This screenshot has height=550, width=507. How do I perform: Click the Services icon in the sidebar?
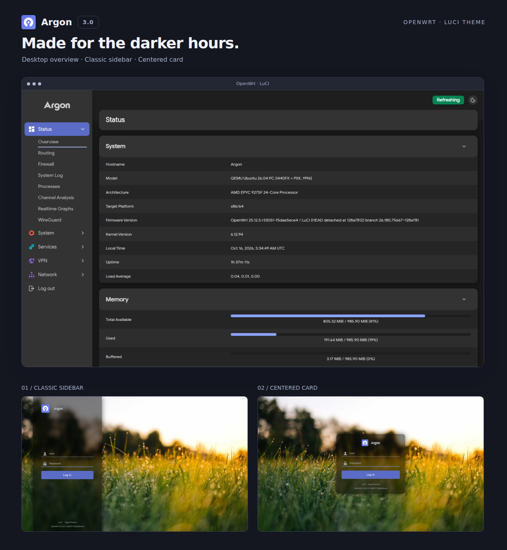point(32,247)
